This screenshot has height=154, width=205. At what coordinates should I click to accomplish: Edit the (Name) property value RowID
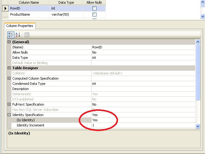coord(143,47)
